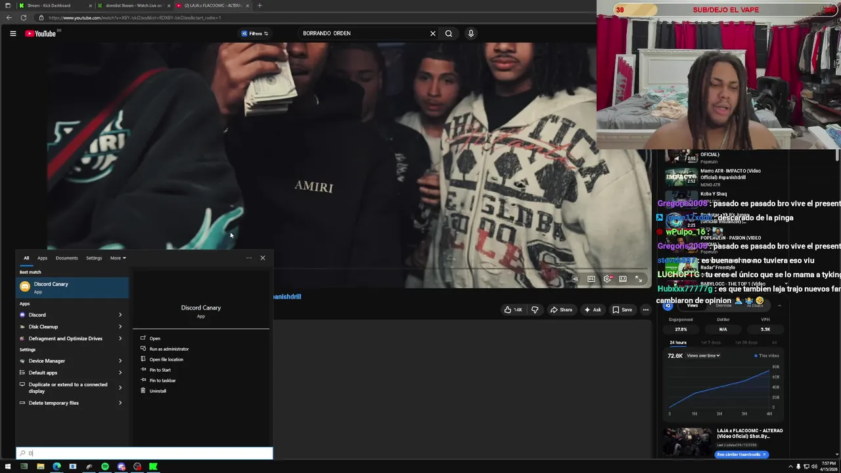Open Views over time dropdown
This screenshot has height=473, width=841.
703,355
